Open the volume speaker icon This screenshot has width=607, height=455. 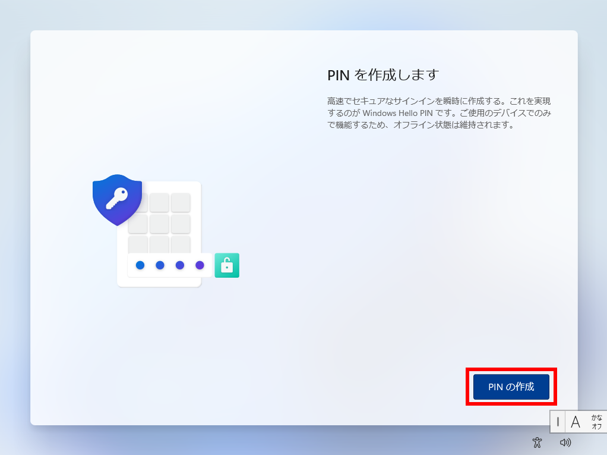565,442
